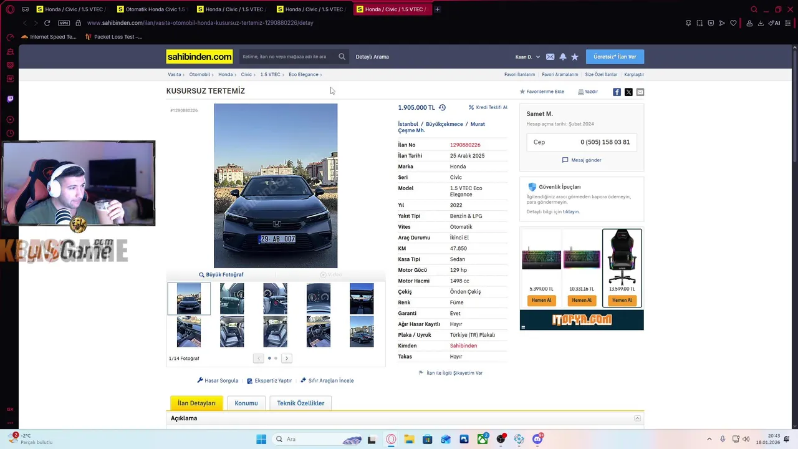Open the messages envelope icon
798x449 pixels.
pos(550,57)
